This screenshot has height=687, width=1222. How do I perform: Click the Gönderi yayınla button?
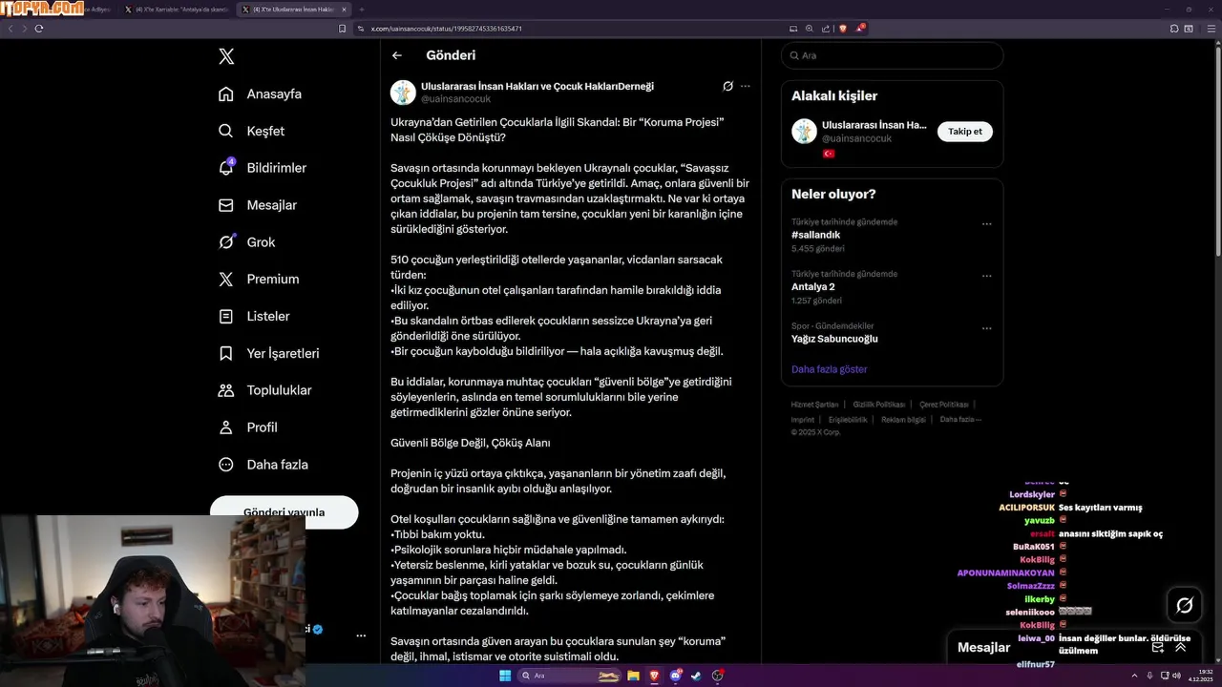tap(284, 511)
